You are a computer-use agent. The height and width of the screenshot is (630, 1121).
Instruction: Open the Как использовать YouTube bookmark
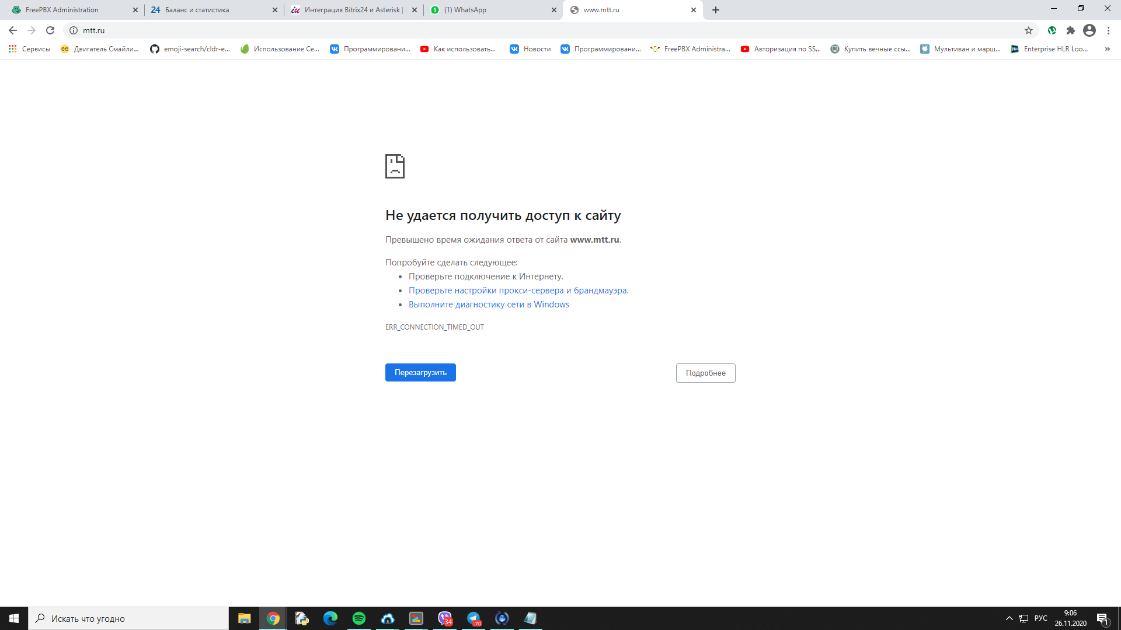[x=458, y=49]
